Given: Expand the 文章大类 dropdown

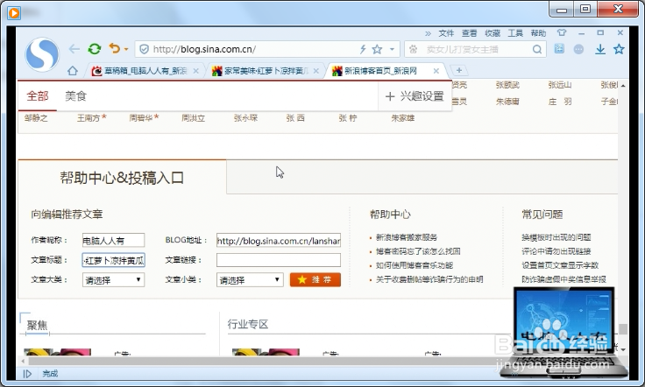Looking at the screenshot, I should 113,280.
